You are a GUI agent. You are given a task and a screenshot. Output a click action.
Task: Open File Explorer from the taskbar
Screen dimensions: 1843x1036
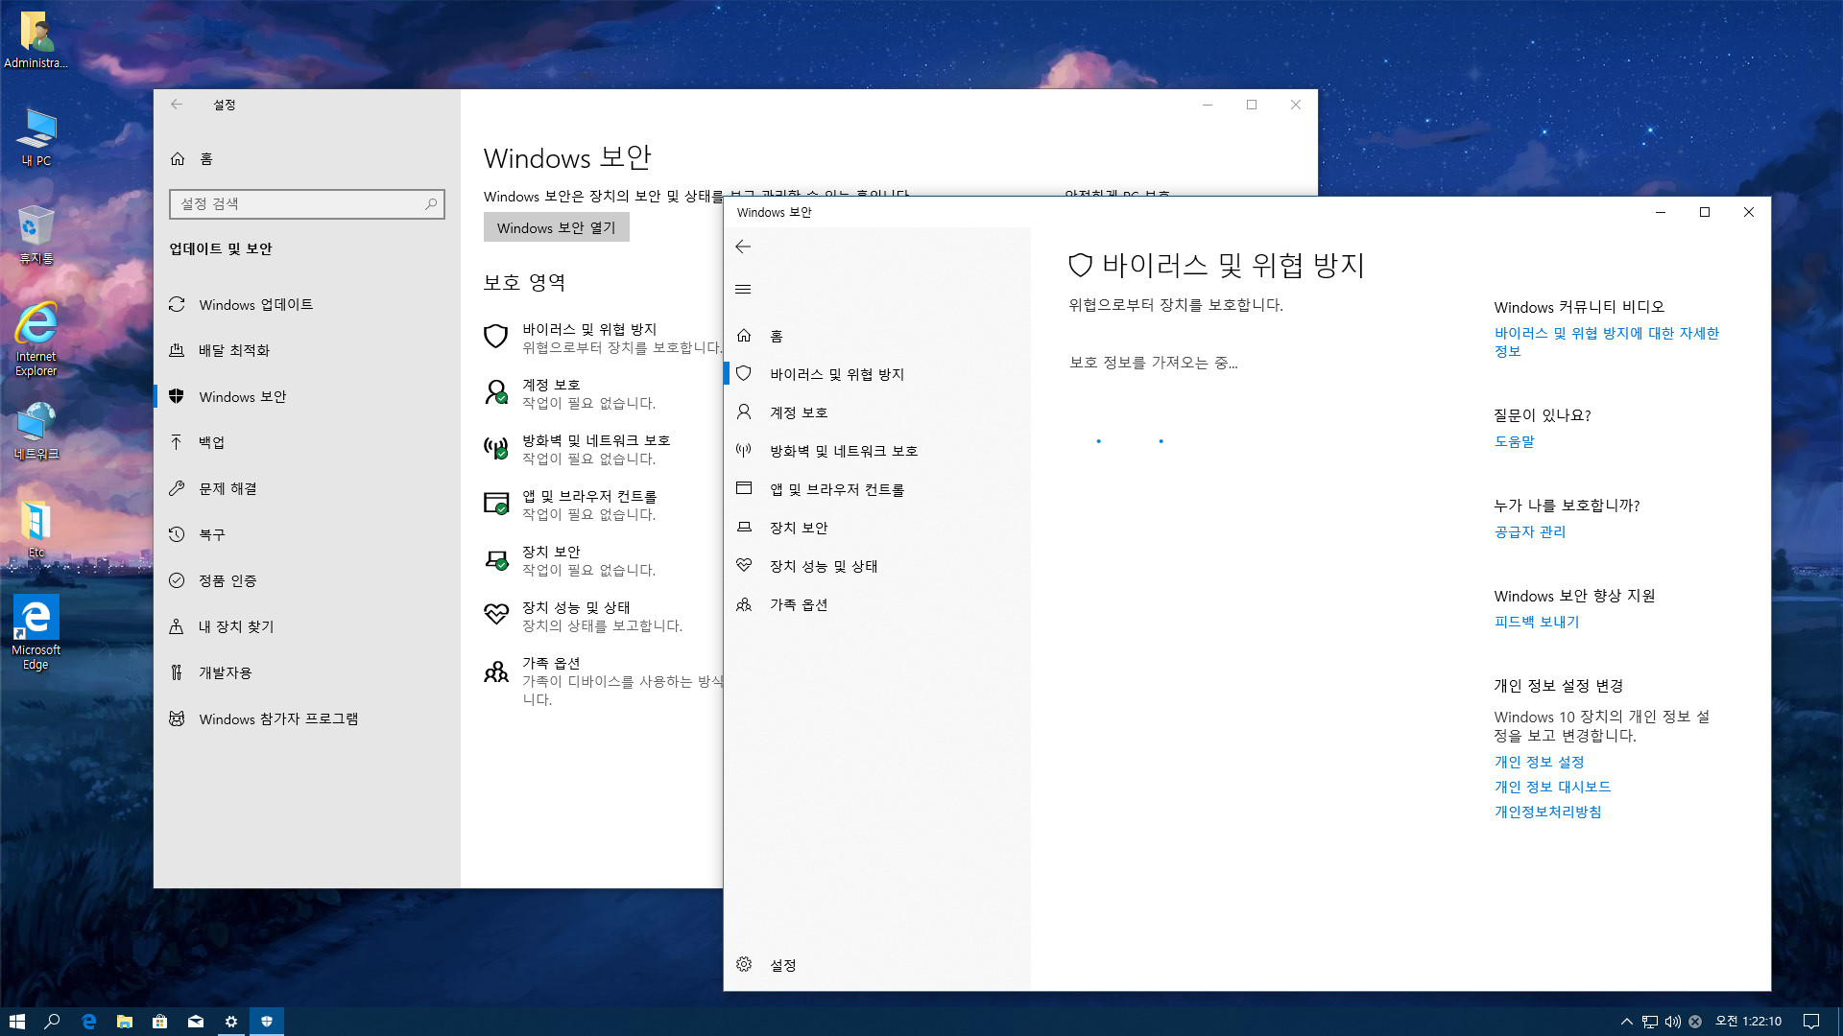pyautogui.click(x=124, y=1022)
